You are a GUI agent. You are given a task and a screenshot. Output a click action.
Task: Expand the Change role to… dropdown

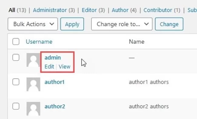(x=122, y=24)
